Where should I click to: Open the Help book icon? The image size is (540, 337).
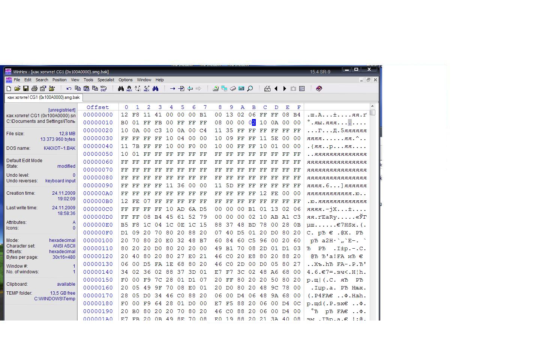point(319,89)
